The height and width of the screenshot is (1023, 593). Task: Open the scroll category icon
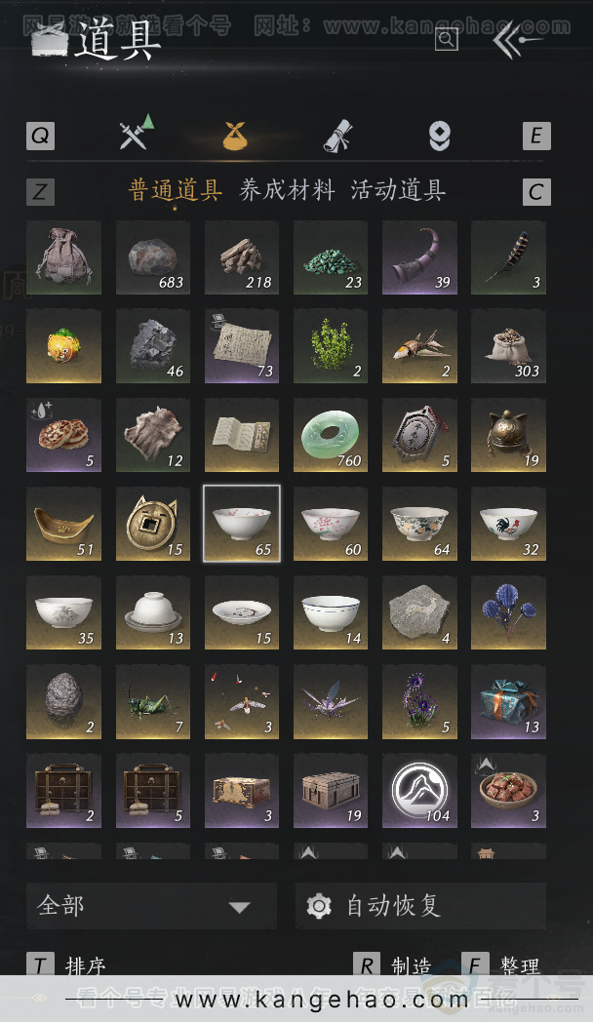[x=337, y=136]
